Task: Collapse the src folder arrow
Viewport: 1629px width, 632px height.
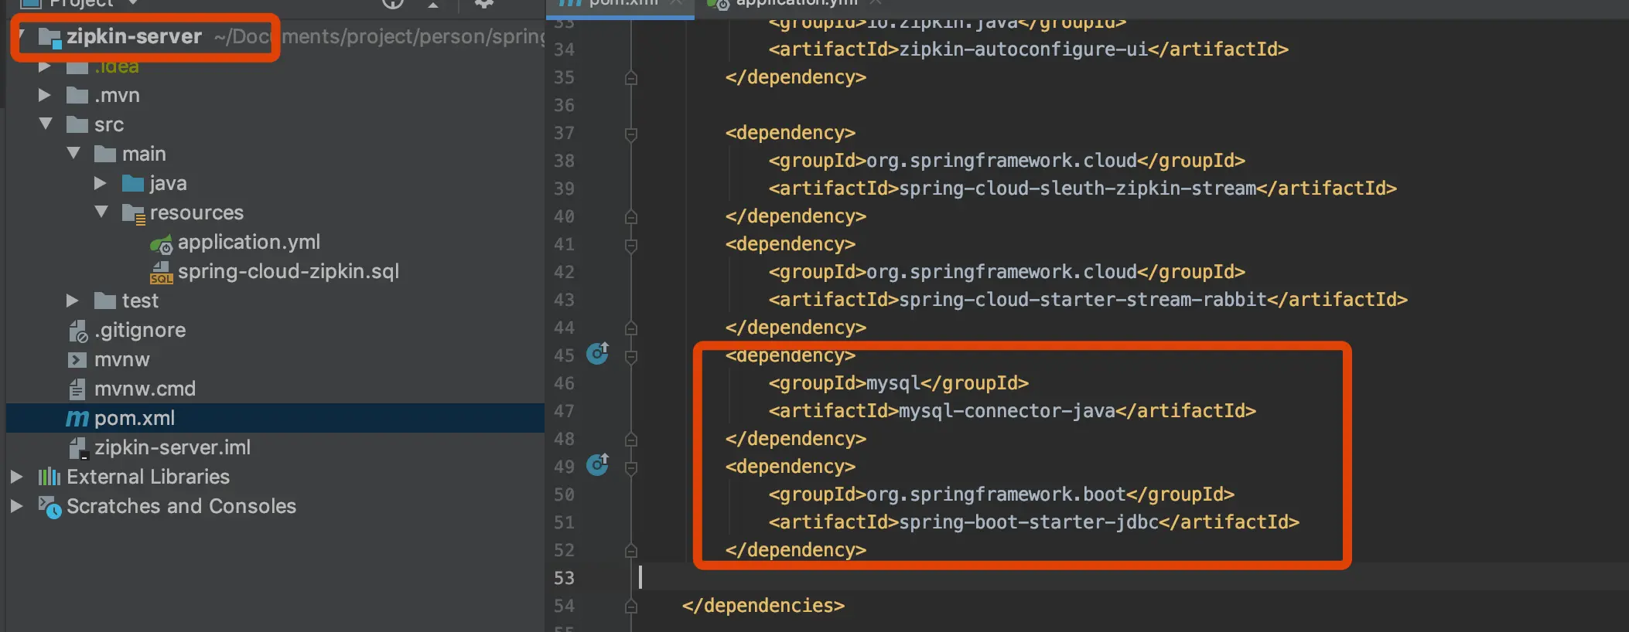Action: pyautogui.click(x=45, y=124)
